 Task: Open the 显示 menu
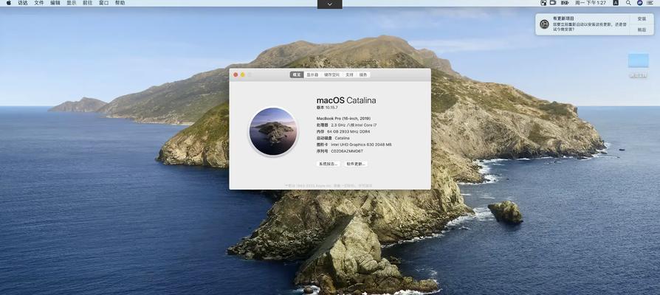pos(72,2)
